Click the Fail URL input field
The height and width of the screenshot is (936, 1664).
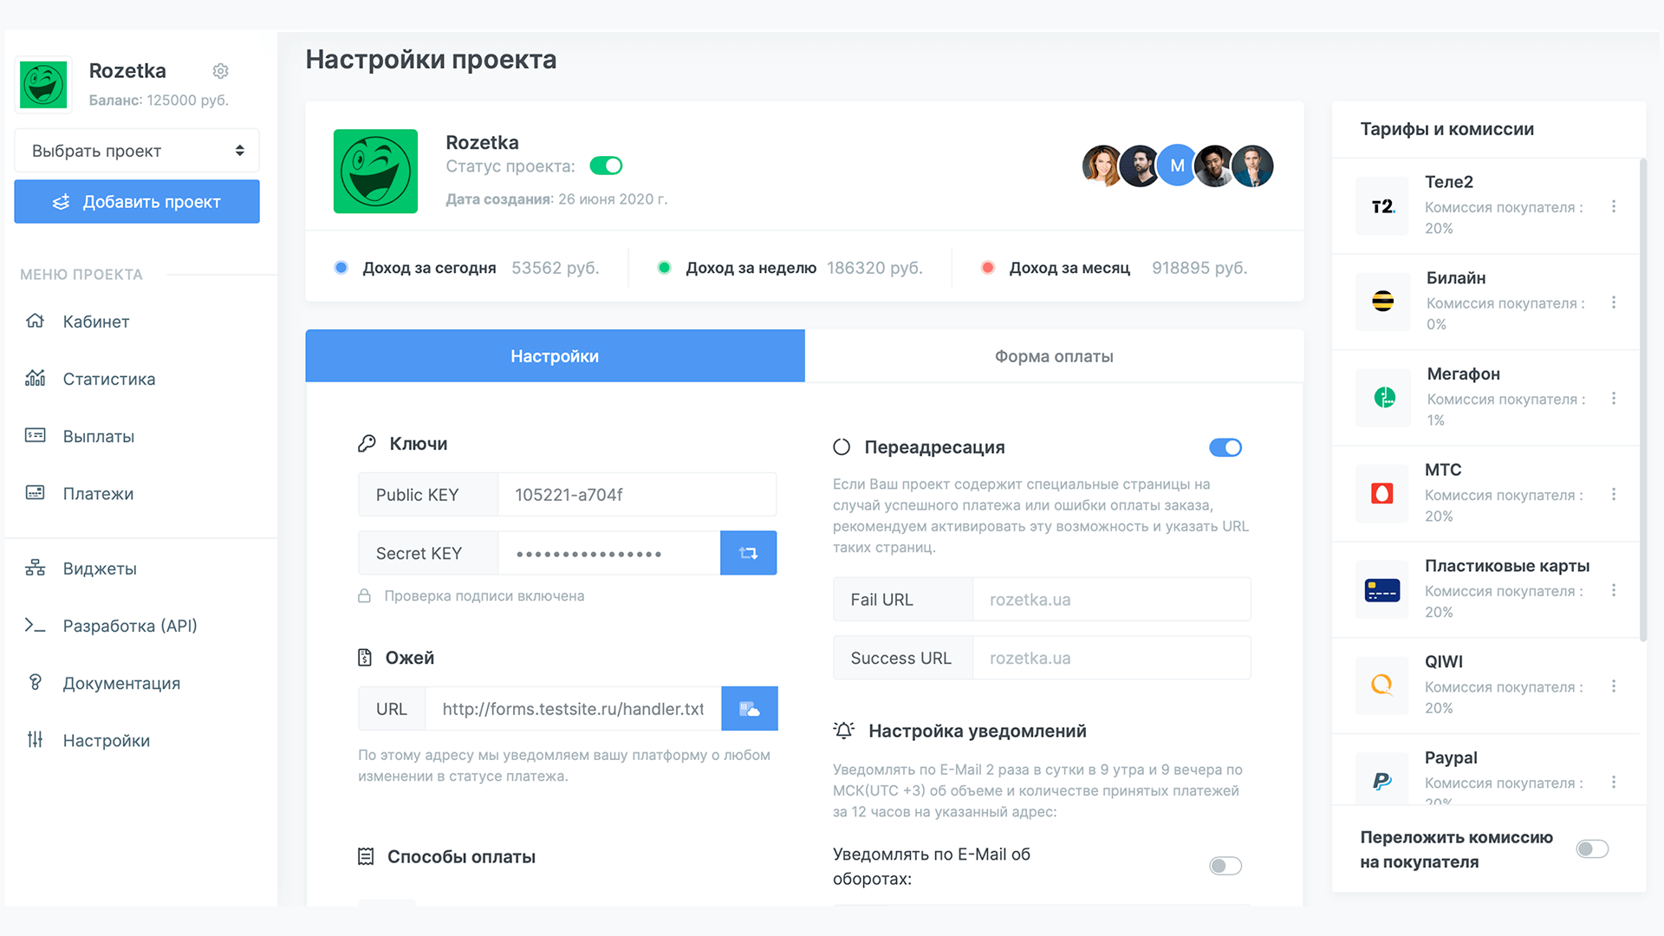(1112, 600)
